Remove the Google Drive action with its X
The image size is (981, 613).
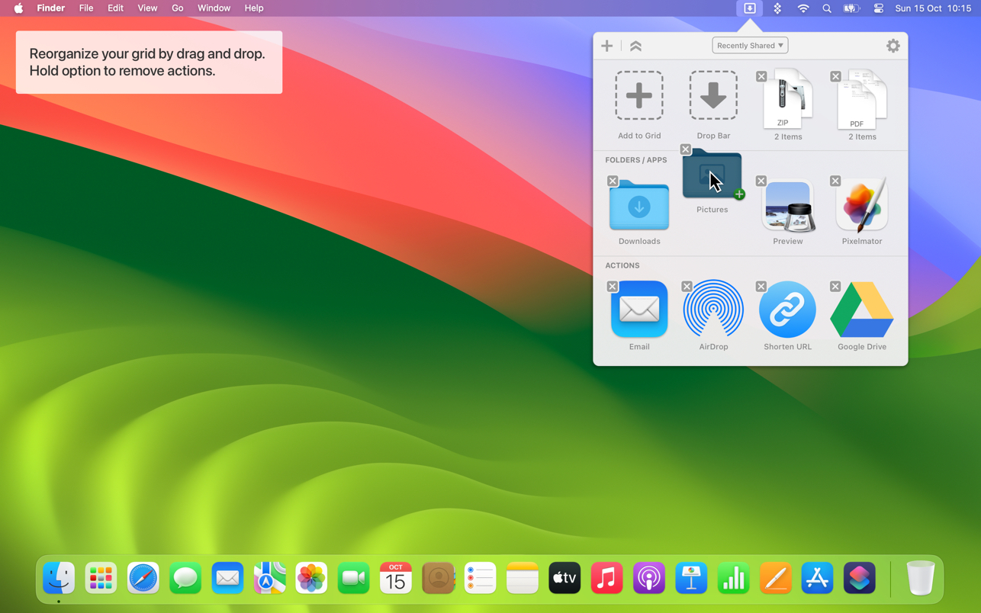[835, 287]
